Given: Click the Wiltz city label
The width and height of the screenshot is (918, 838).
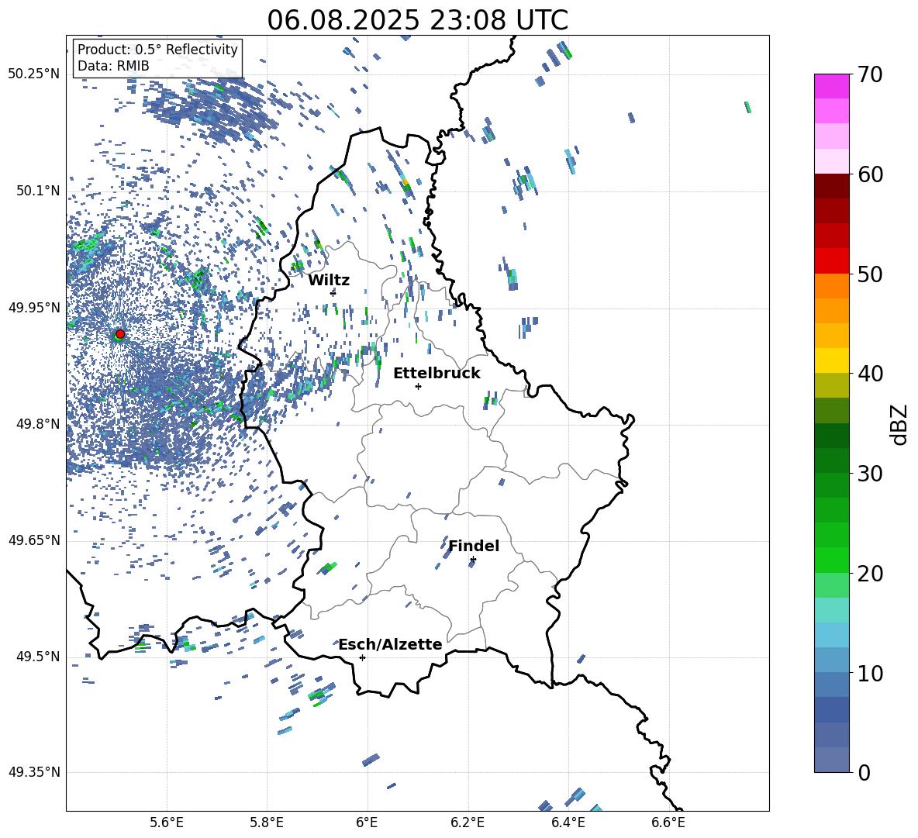Looking at the screenshot, I should coord(329,281).
